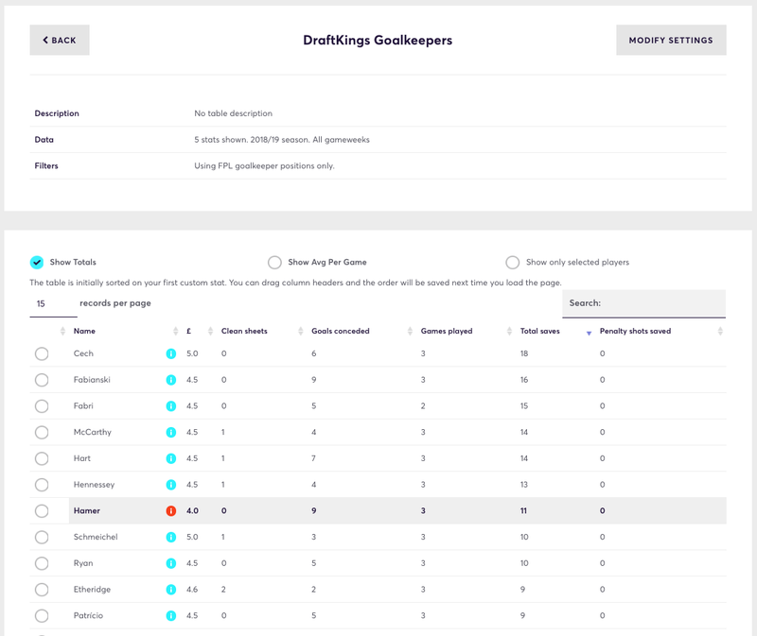Click the sort arrows after Goals conceded
Screen dimensions: 757x636
(410, 331)
